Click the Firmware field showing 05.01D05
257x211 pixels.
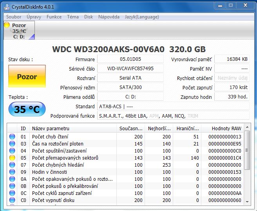point(130,59)
